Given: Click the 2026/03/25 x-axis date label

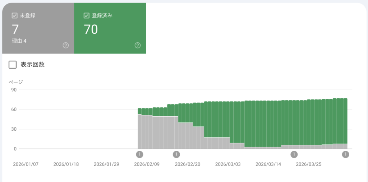Looking at the screenshot, I should pyautogui.click(x=308, y=164).
